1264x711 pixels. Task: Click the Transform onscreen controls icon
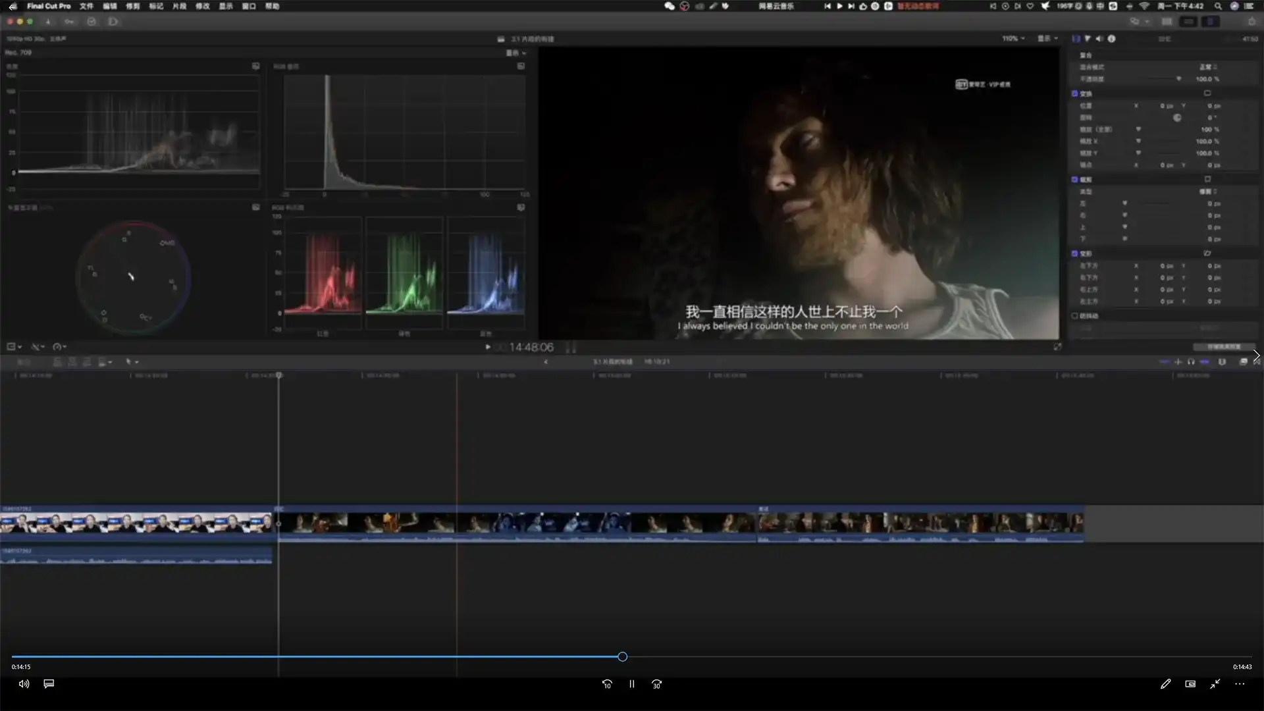(1207, 93)
